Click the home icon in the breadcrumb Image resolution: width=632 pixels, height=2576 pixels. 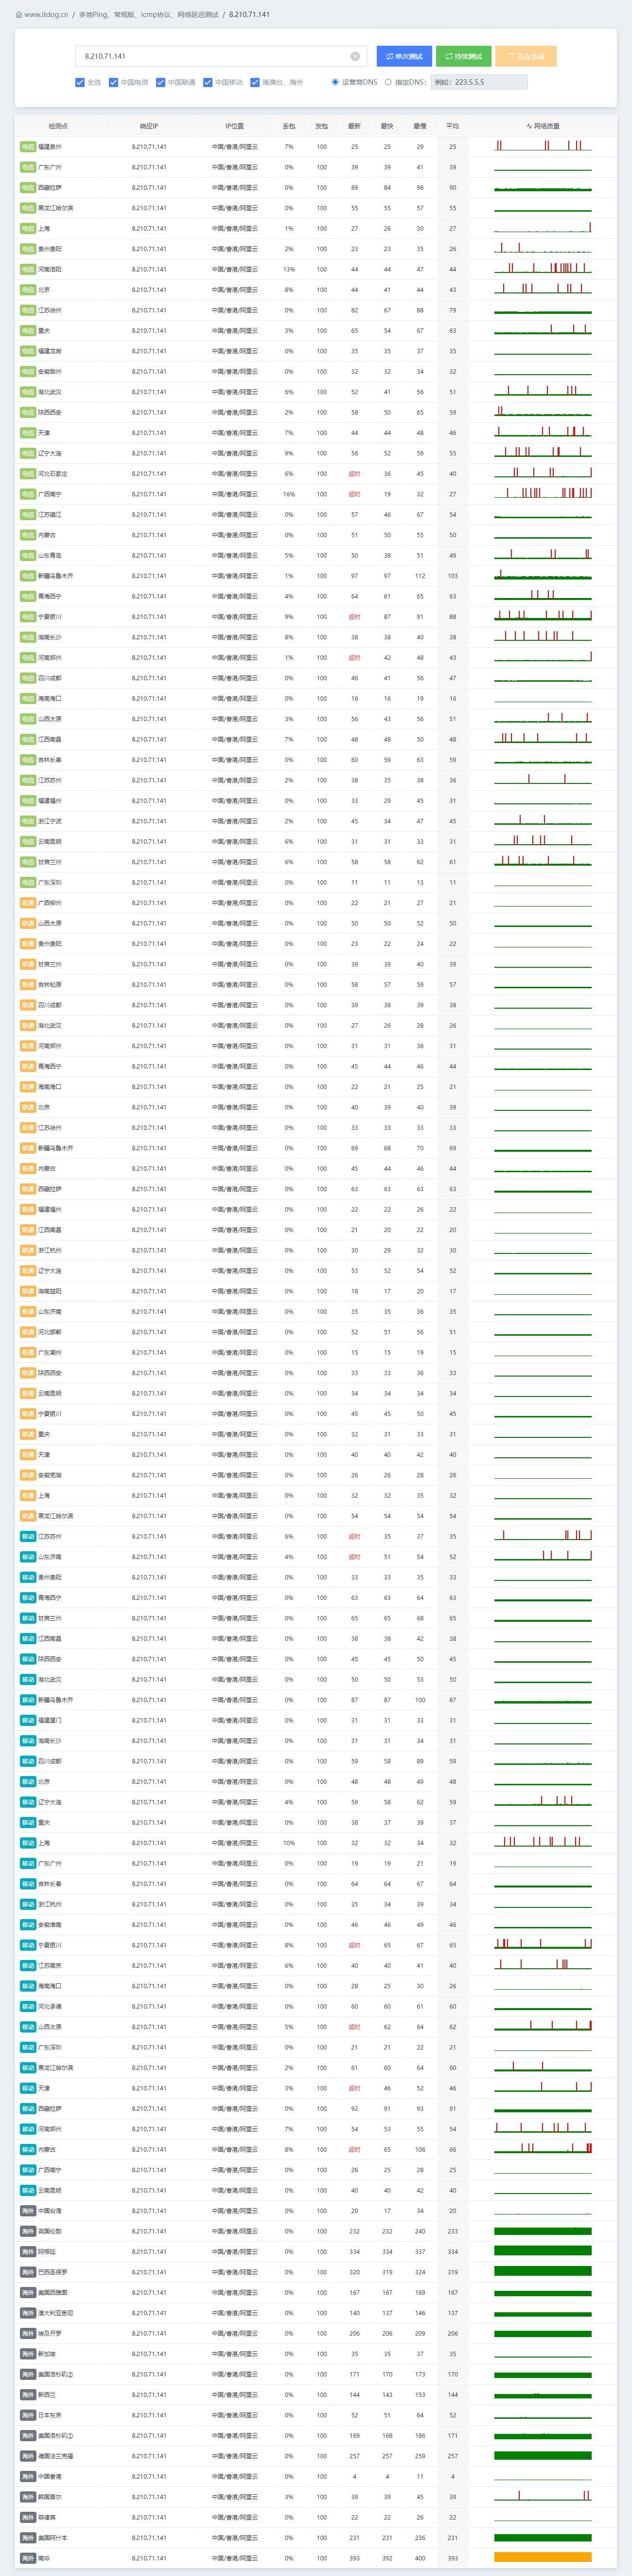tap(19, 15)
